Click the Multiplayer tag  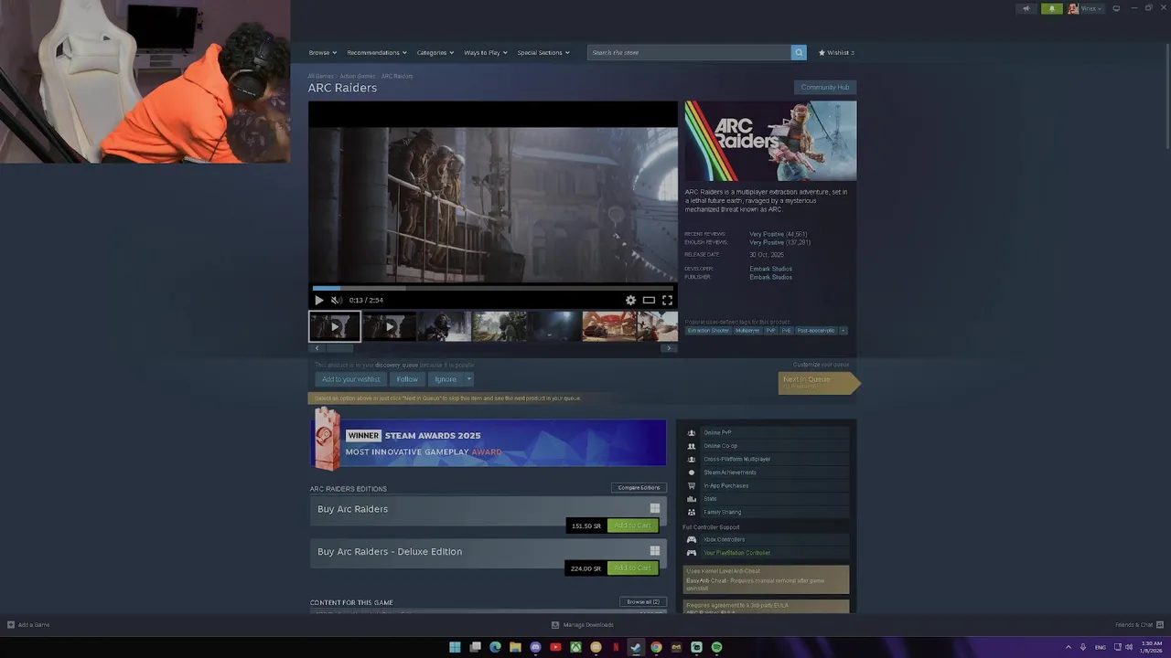pos(747,331)
